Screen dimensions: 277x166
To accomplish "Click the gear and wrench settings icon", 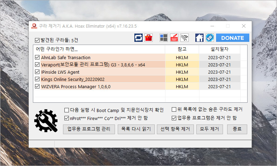I will pyautogui.click(x=46, y=121).
